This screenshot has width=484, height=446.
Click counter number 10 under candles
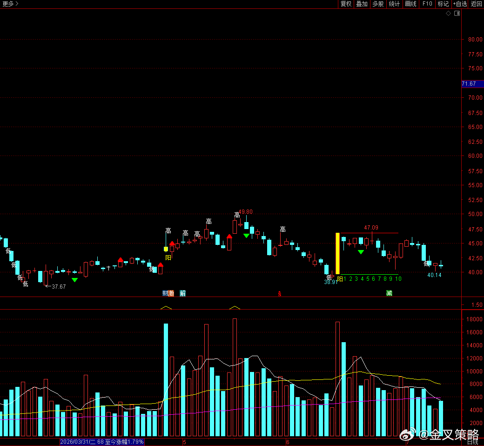point(398,279)
